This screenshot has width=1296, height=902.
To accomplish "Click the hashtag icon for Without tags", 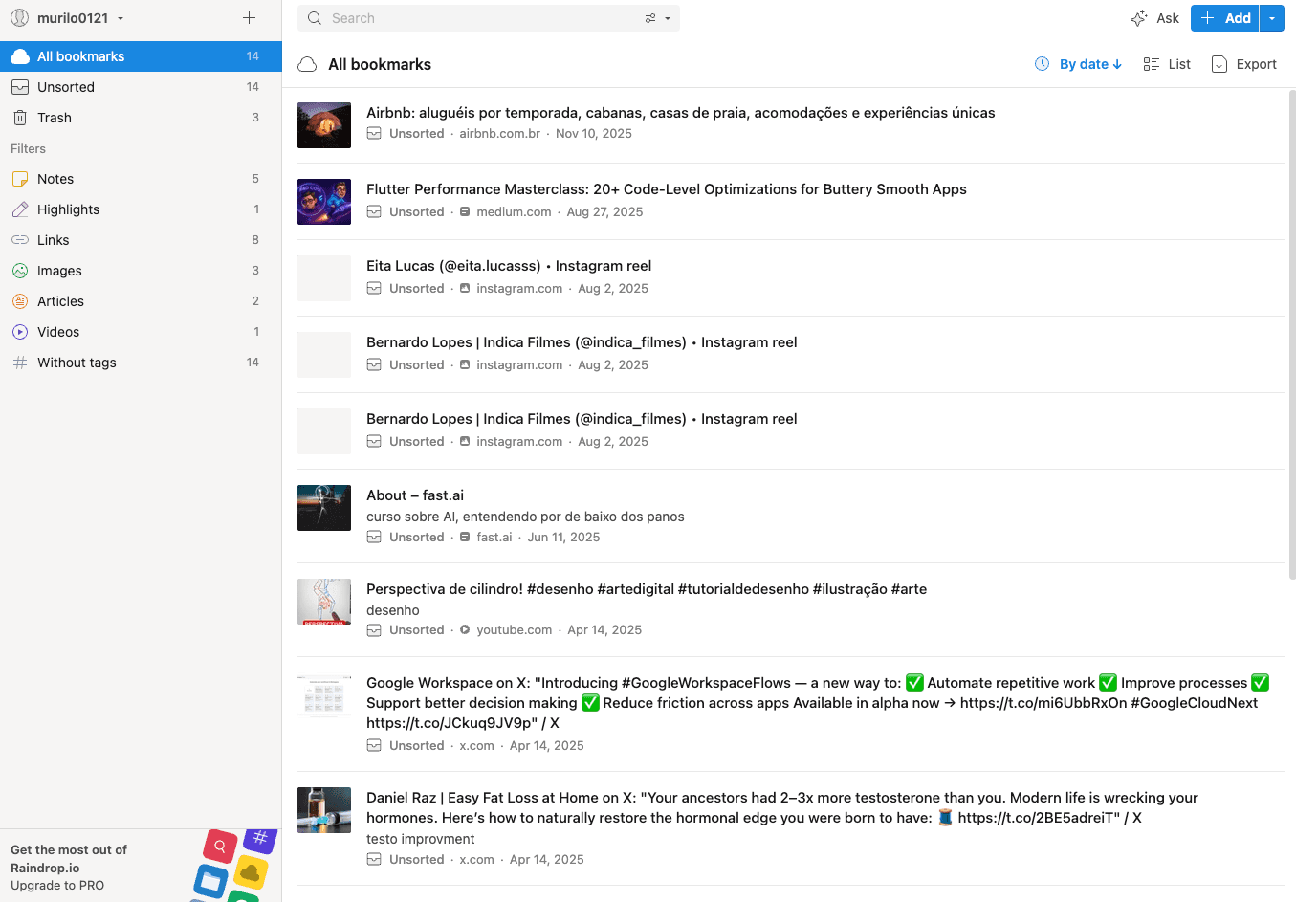I will point(20,363).
